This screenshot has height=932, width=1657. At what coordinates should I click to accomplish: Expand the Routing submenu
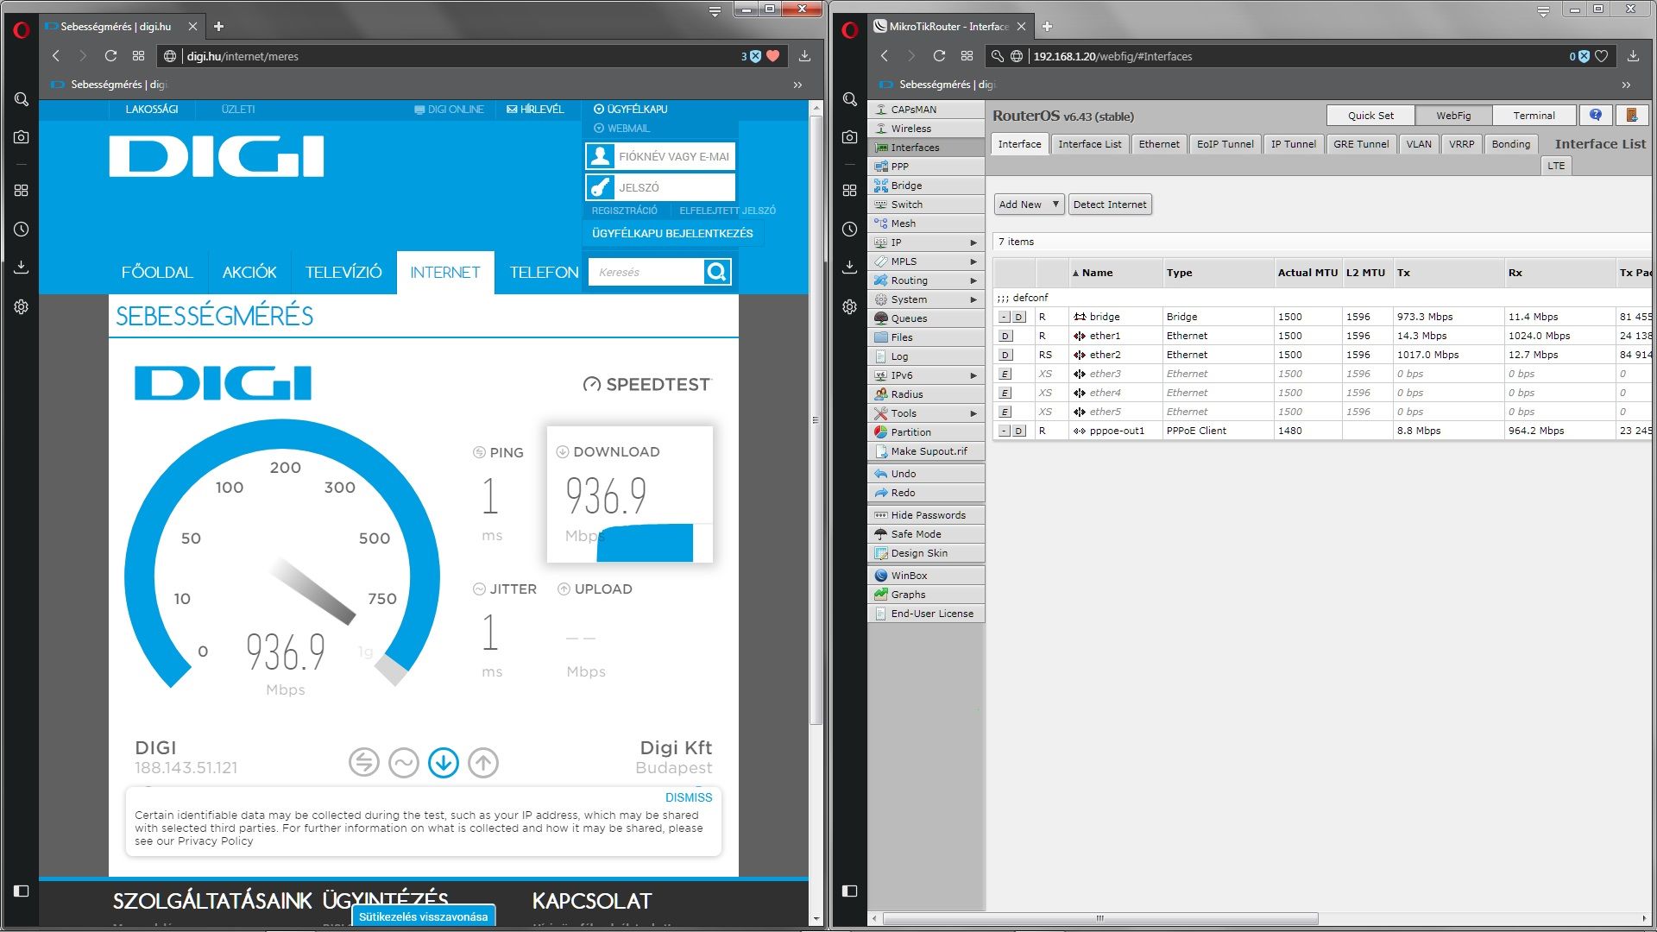tap(926, 280)
